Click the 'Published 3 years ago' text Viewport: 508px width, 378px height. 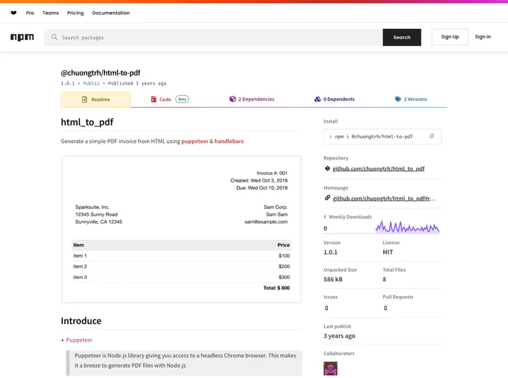137,83
